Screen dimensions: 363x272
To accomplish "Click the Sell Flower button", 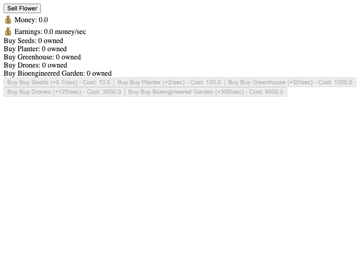I will pos(22,8).
